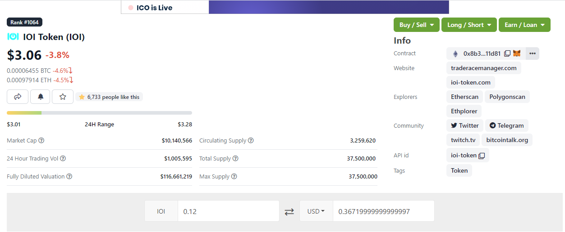Screen dimensions: 565x232
Task: Click the Max Supply help icon
Action: (234, 177)
